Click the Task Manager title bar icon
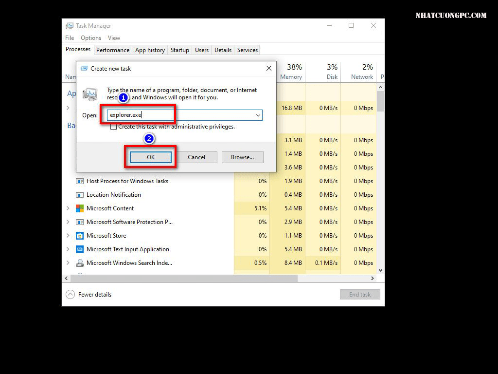The width and height of the screenshot is (498, 374). [70, 26]
